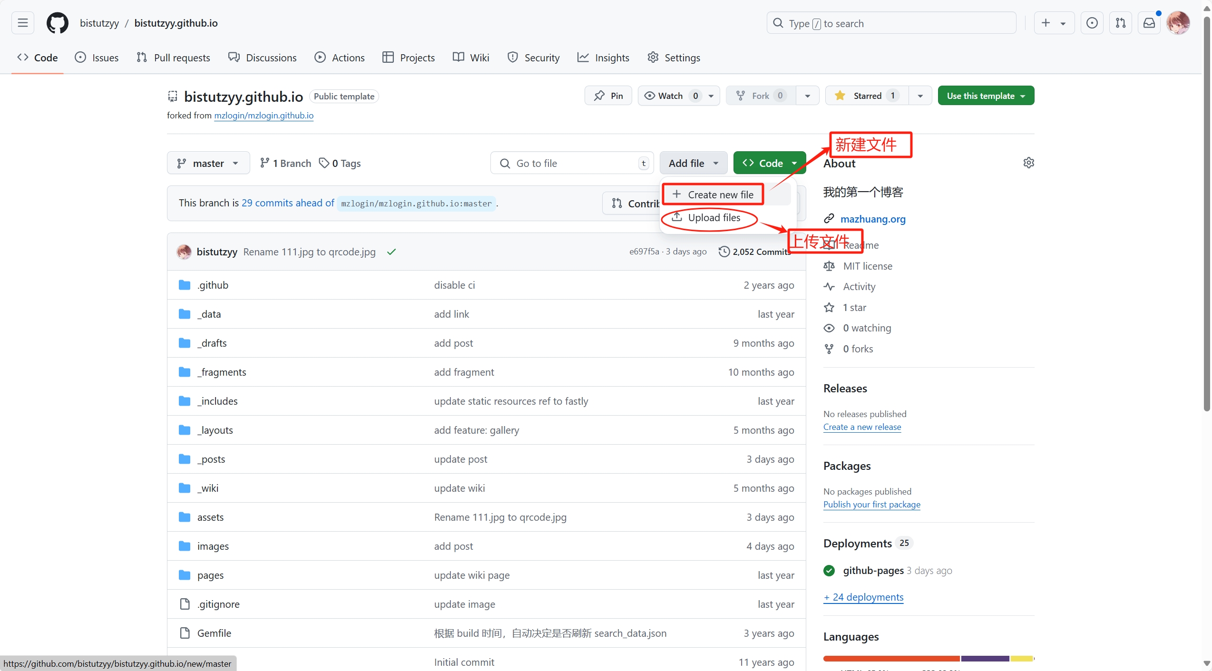Switch to the Issues tab
Image resolution: width=1212 pixels, height=671 pixels.
(97, 58)
